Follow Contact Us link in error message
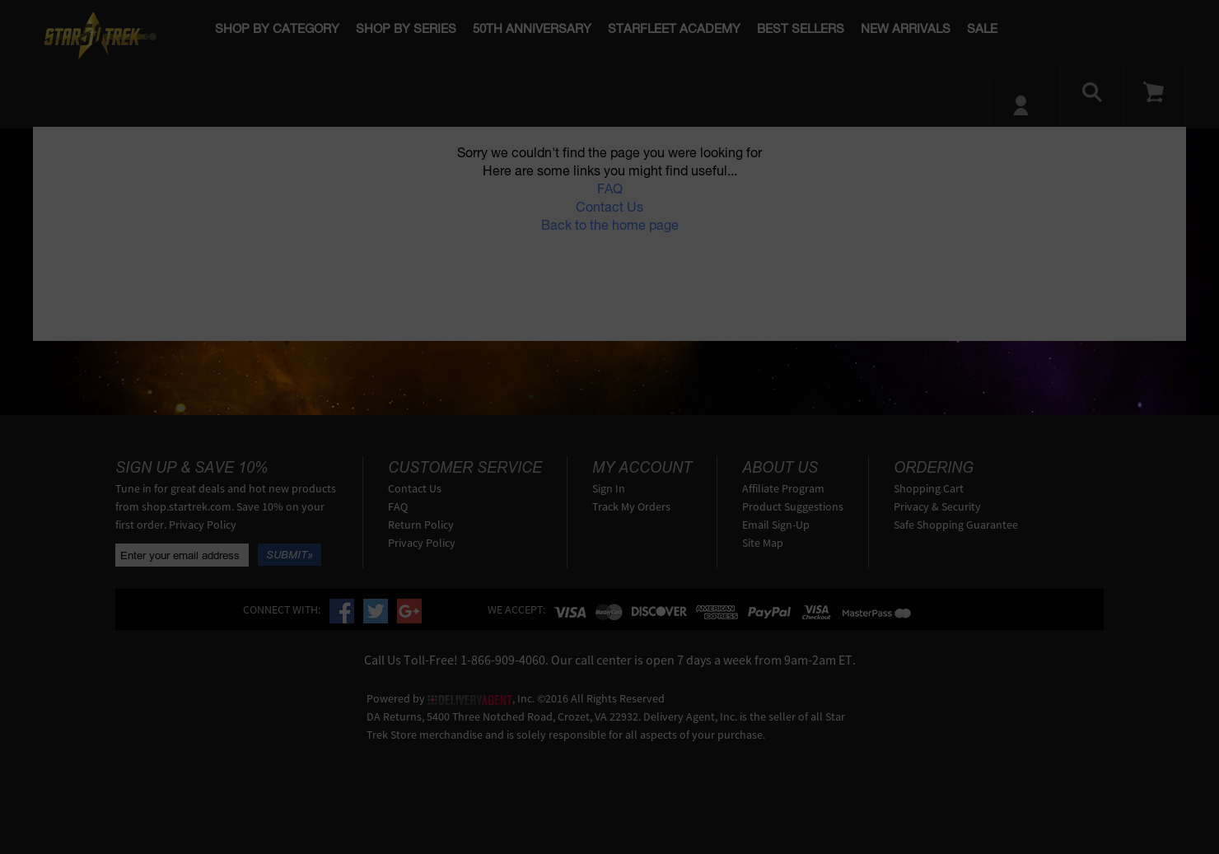Screen dimensions: 1219x854 (x=609, y=207)
